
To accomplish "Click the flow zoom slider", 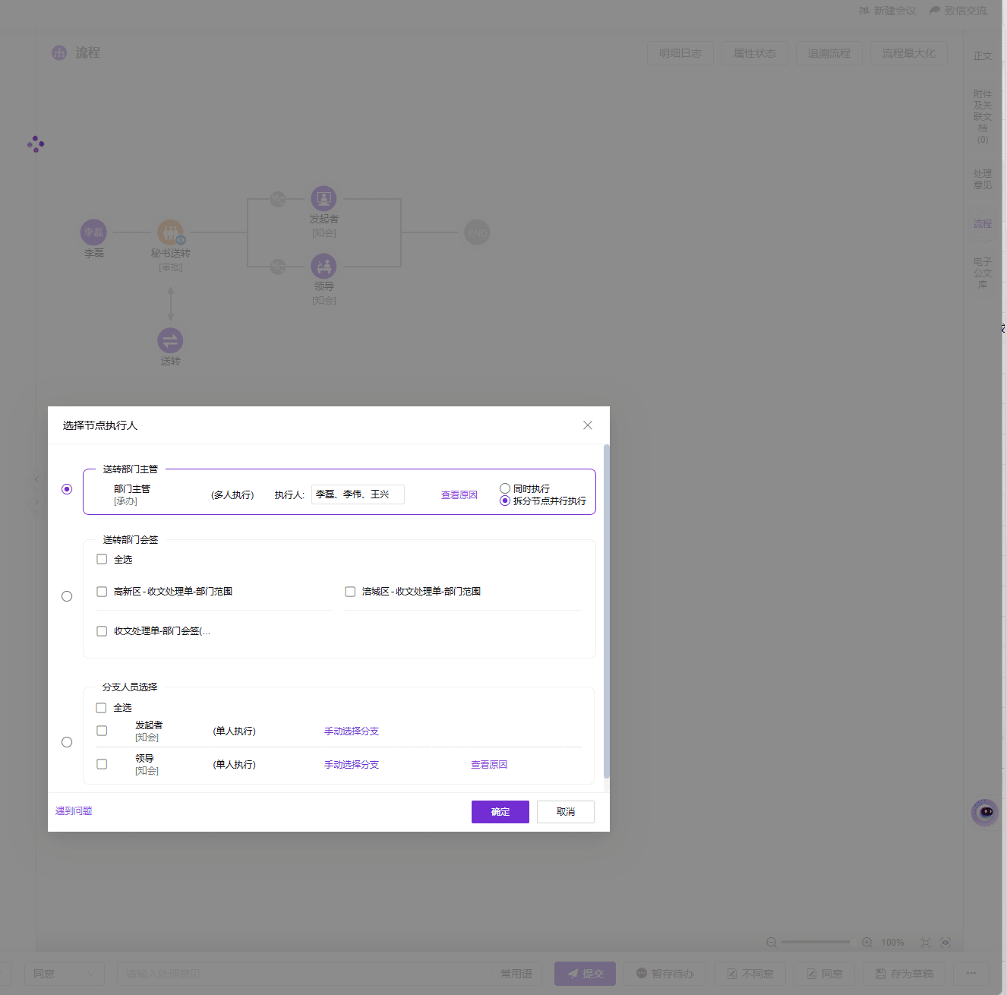I will click(816, 943).
